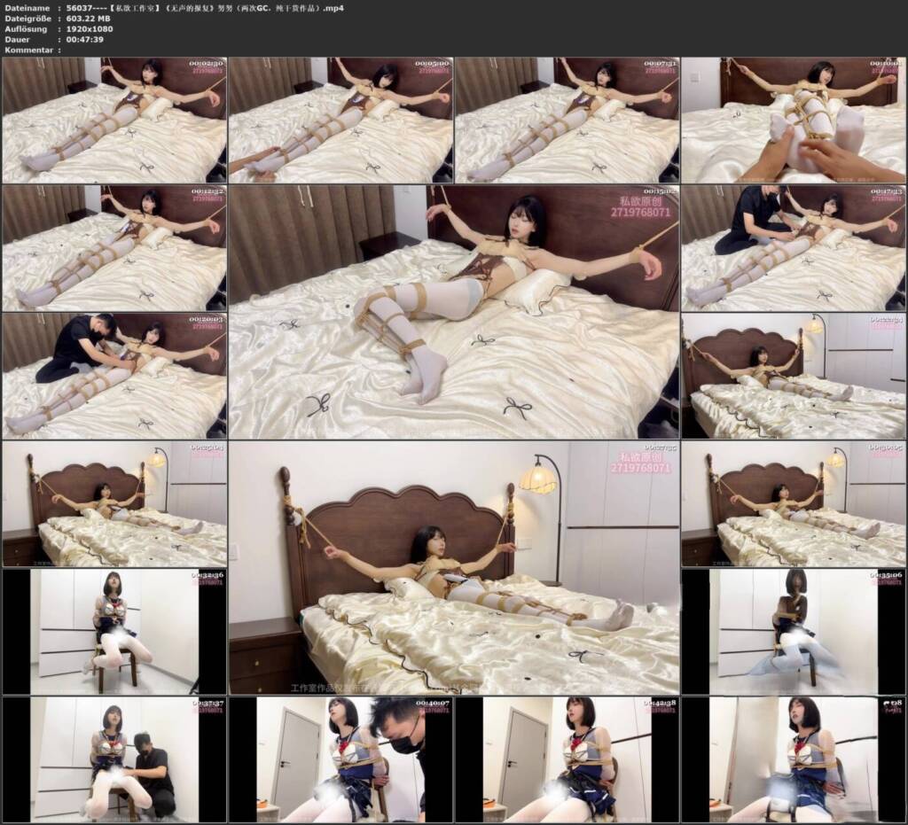This screenshot has width=908, height=825.
Task: Click the Auflösung label
Action: (26, 29)
